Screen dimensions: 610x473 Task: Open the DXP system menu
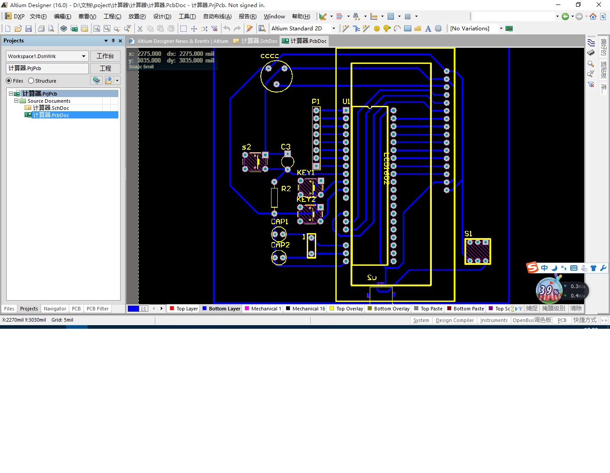(15, 17)
